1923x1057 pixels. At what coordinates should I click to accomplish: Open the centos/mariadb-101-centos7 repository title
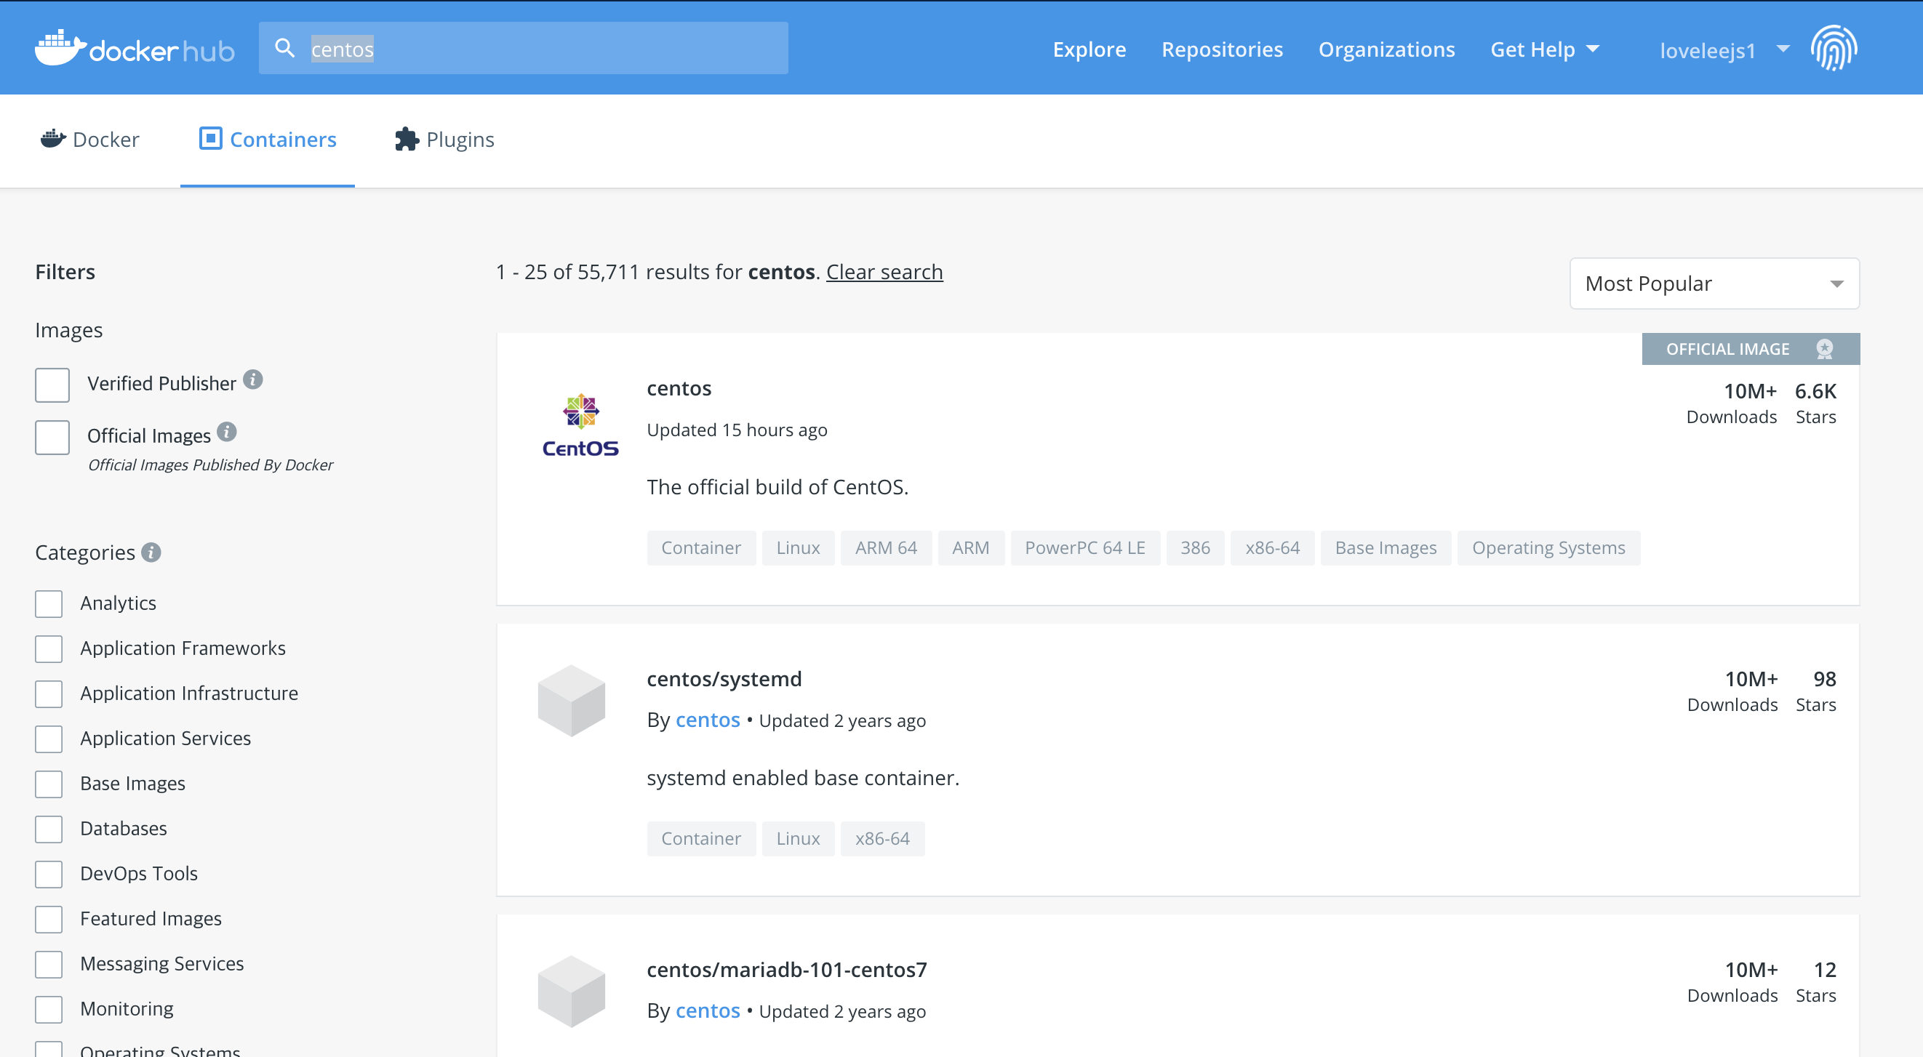pos(786,969)
